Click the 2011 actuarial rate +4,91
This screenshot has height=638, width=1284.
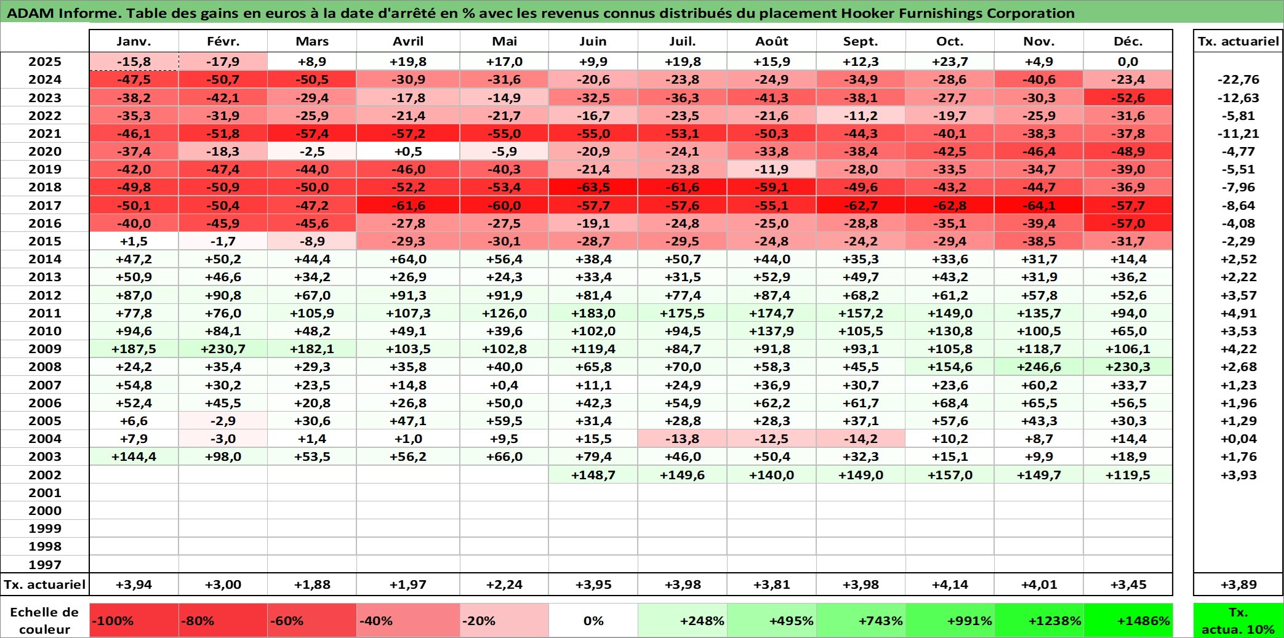(1238, 313)
